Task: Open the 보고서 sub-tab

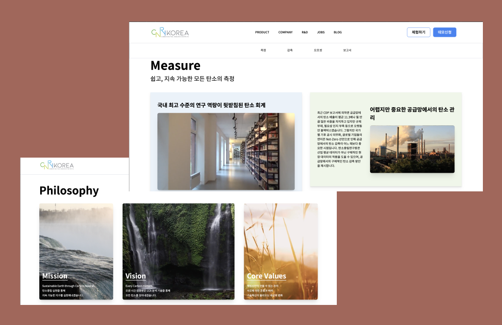Action: pyautogui.click(x=347, y=50)
